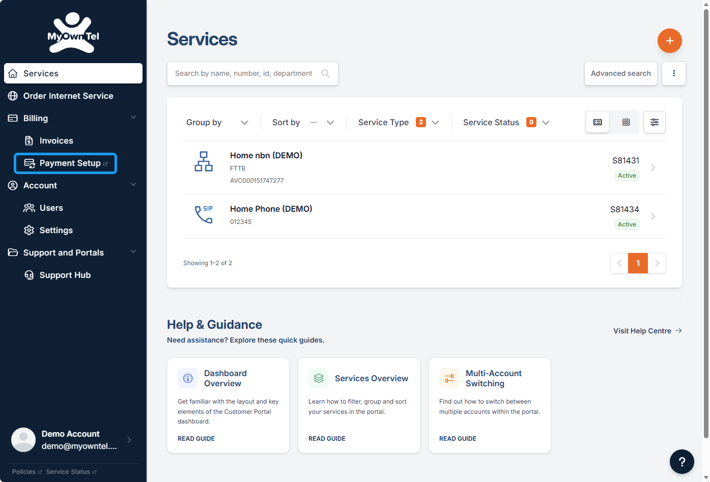Image resolution: width=710 pixels, height=482 pixels.
Task: Expand the Demo Account user menu
Action: (x=129, y=440)
